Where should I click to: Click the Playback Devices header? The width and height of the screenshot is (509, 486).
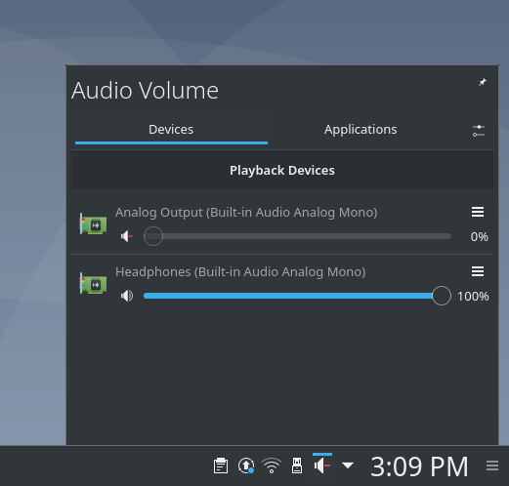coord(282,170)
